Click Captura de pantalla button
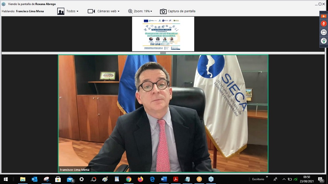The height and width of the screenshot is (184, 328). [181, 11]
